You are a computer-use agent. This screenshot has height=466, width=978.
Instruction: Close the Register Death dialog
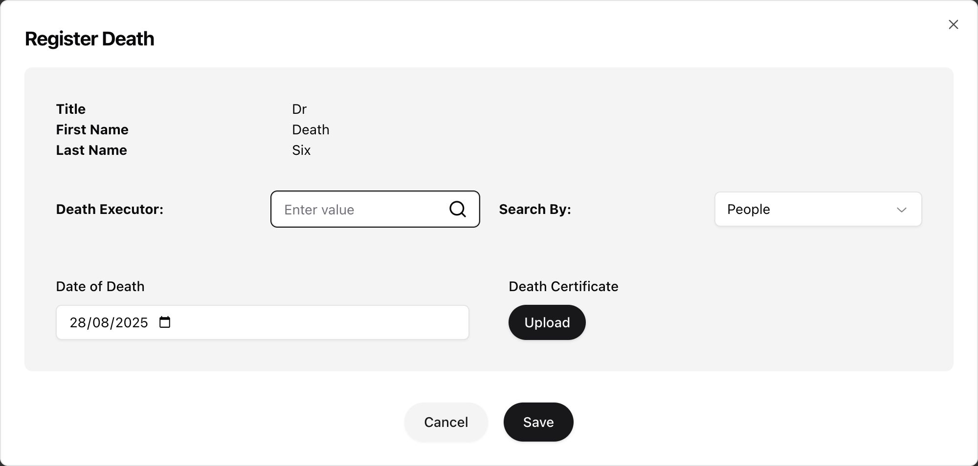point(953,24)
